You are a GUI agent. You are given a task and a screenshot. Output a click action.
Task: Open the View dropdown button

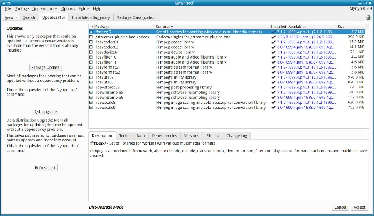coord(11,17)
